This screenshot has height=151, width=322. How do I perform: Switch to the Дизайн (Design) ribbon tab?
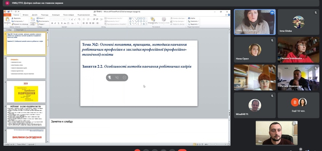35,15
